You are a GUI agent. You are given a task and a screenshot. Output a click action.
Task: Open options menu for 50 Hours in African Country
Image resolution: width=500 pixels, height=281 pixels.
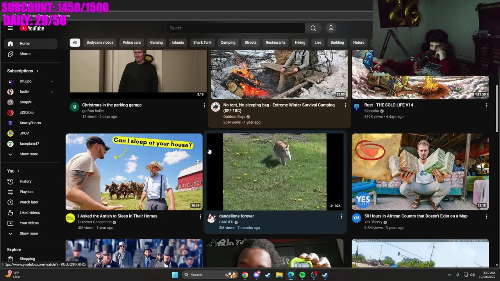[x=486, y=217]
